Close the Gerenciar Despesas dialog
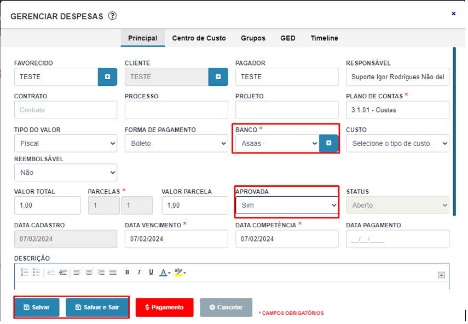Image resolution: width=468 pixels, height=324 pixels. pos(453,14)
